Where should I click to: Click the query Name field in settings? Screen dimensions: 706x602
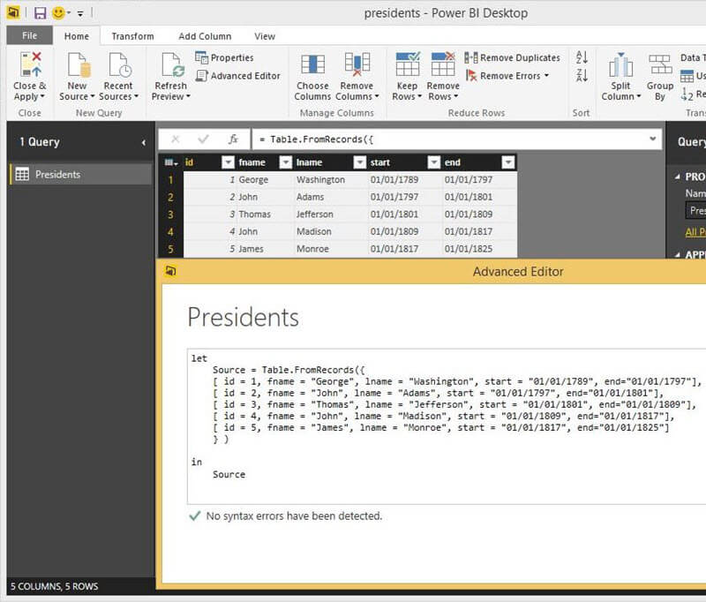[x=695, y=211]
